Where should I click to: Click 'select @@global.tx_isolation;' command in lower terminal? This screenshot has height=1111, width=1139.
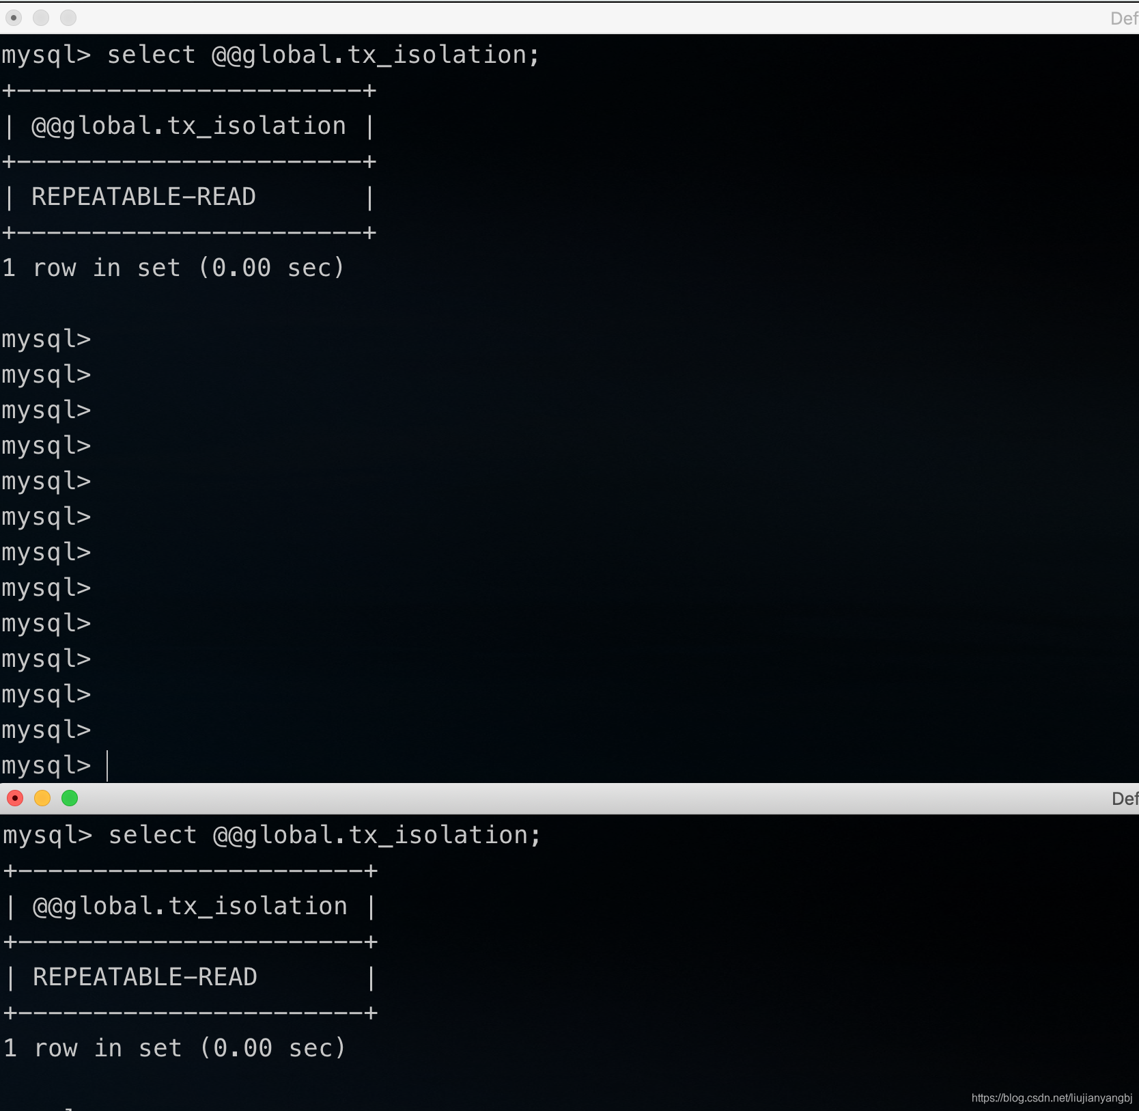(x=325, y=835)
